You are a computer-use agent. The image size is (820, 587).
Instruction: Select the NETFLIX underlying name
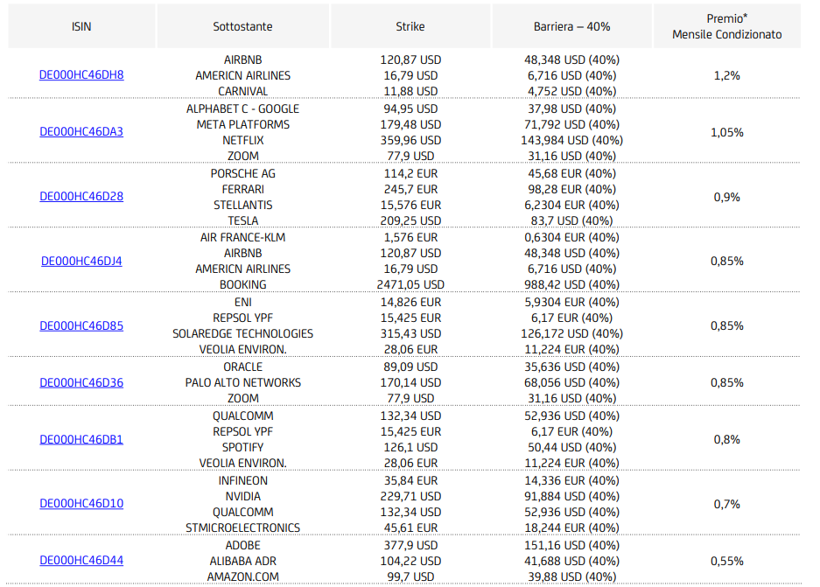click(x=242, y=140)
